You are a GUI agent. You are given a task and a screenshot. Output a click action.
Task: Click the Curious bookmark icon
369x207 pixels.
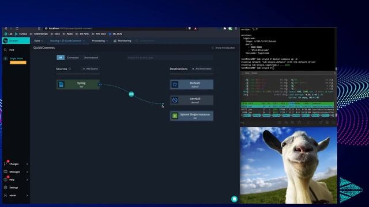tap(16, 34)
